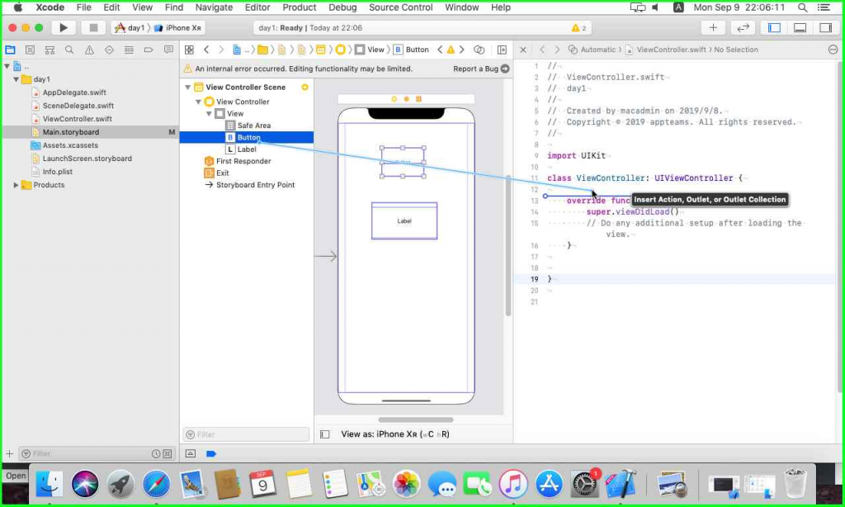Toggle the code review arrows button
Viewport: 845px width, 507px height.
[x=744, y=27]
